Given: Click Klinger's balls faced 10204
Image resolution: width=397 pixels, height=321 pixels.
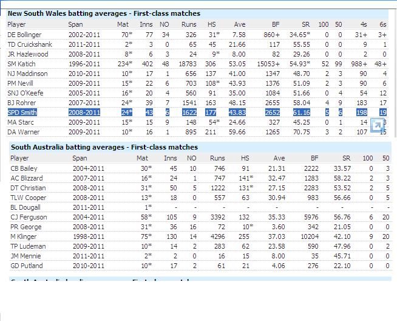Looking at the screenshot, I should tap(310, 236).
